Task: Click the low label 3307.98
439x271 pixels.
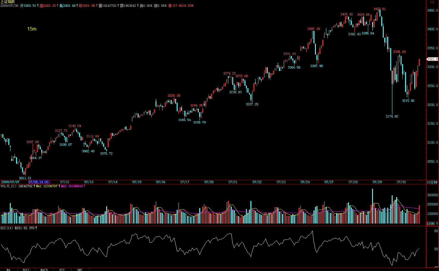Action: coord(316,66)
